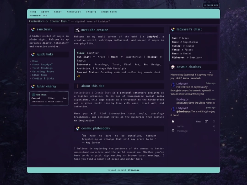This screenshot has height=185, width=247.
Task: Click the sparkle icon beside meet the creator
Action: (77, 30)
